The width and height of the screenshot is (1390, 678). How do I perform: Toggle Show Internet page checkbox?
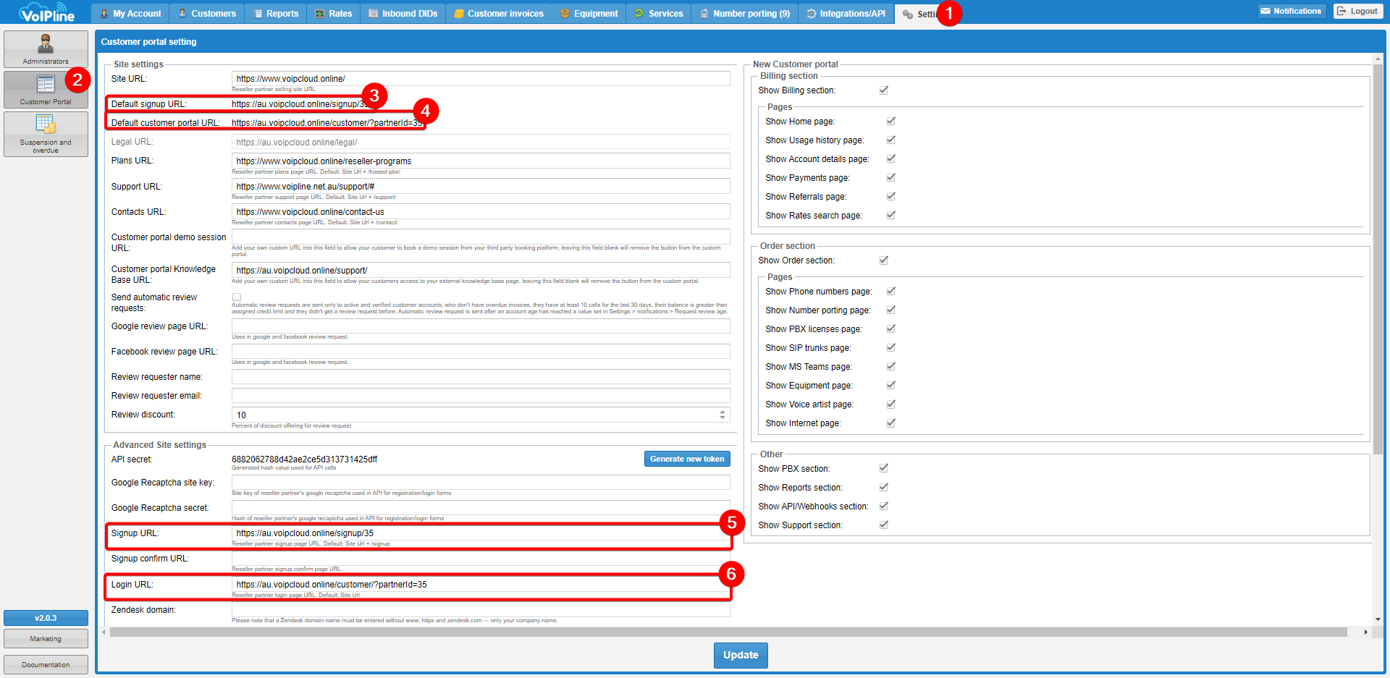coord(891,423)
